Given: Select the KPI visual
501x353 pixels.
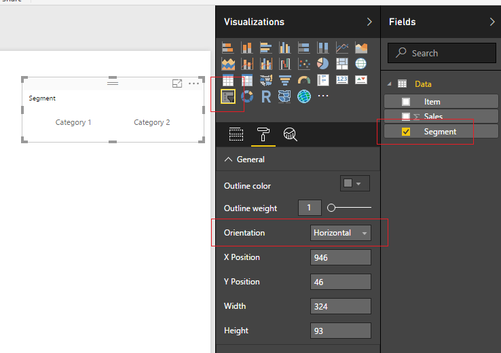Looking at the screenshot, I should pos(361,79).
